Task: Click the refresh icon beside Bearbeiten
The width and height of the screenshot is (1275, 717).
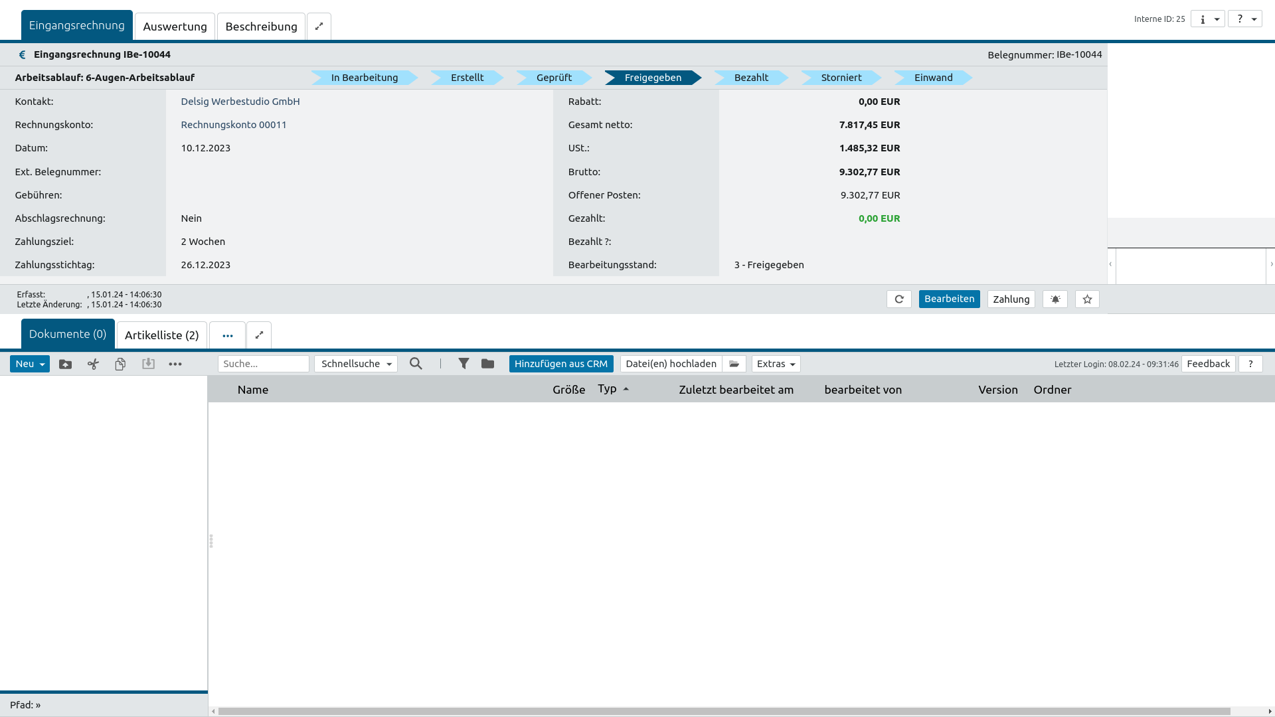Action: point(898,299)
